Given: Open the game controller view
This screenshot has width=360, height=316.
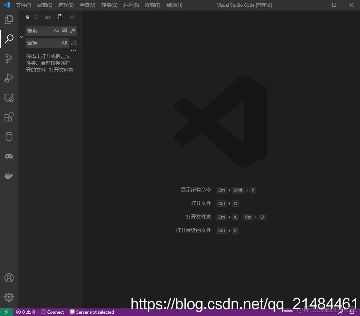Looking at the screenshot, I should pos(9,156).
